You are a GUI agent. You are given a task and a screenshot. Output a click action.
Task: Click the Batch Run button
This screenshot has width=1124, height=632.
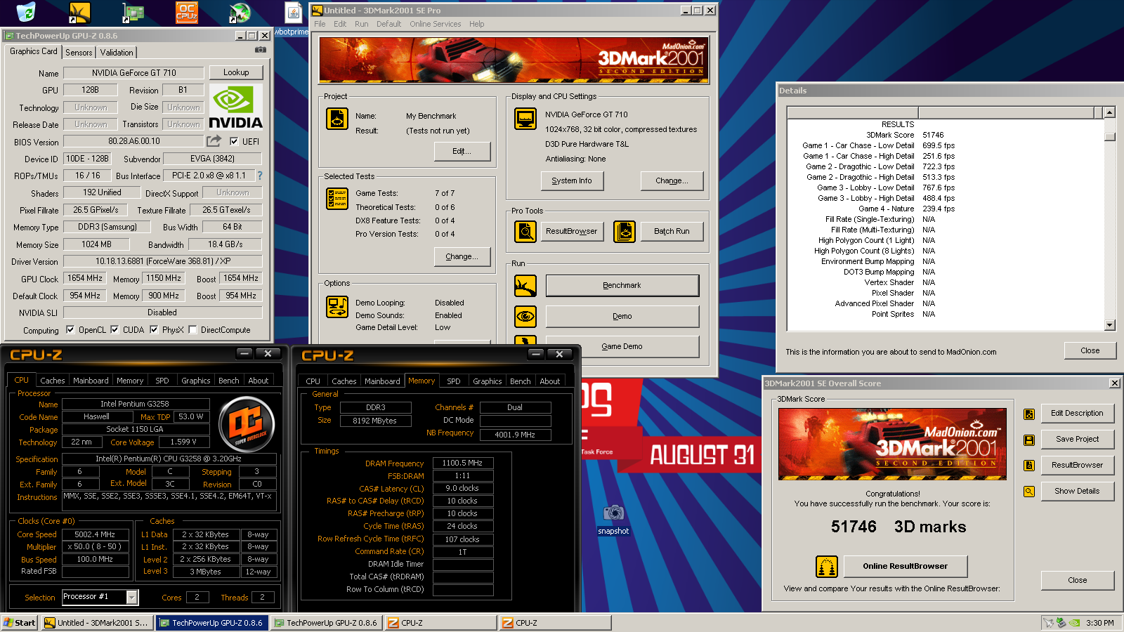coord(672,231)
